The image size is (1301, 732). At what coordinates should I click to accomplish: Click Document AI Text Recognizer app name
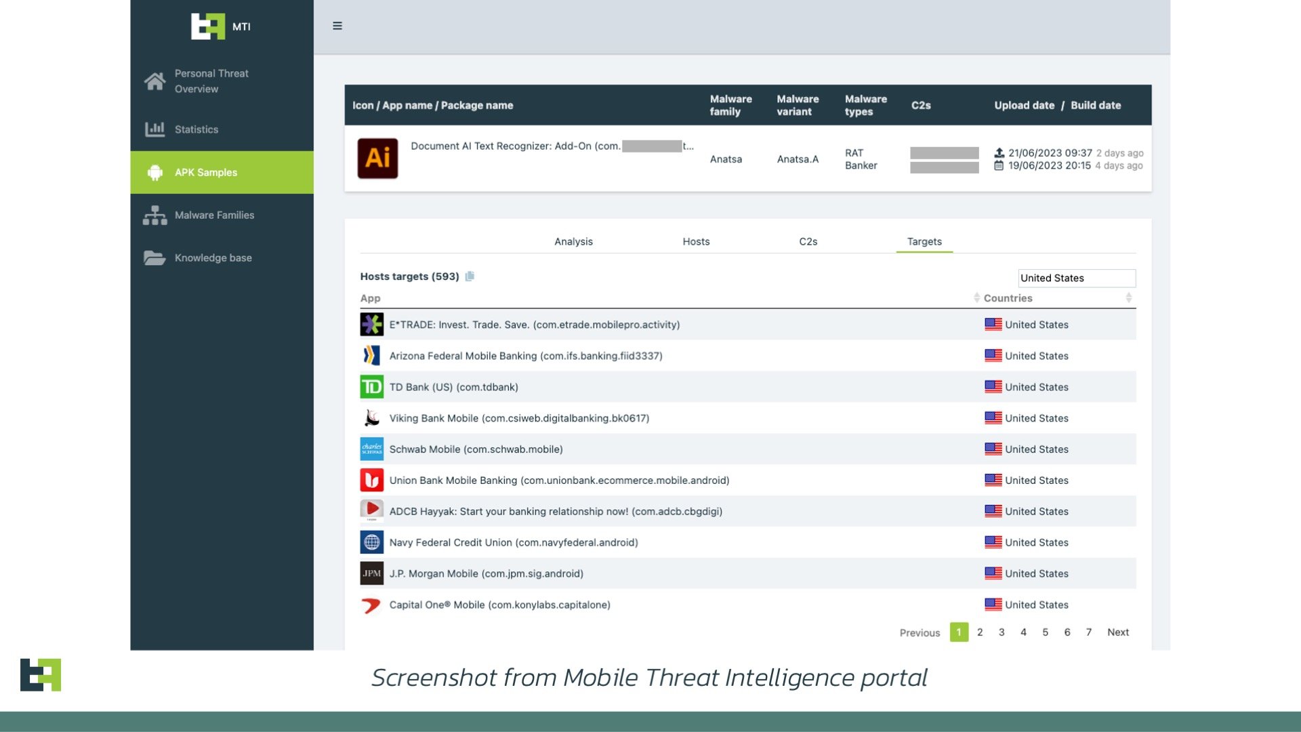click(x=552, y=146)
